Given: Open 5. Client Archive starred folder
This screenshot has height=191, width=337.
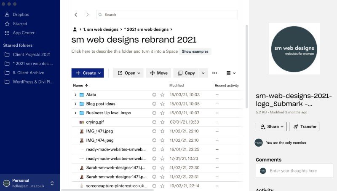Looking at the screenshot, I should point(28,73).
